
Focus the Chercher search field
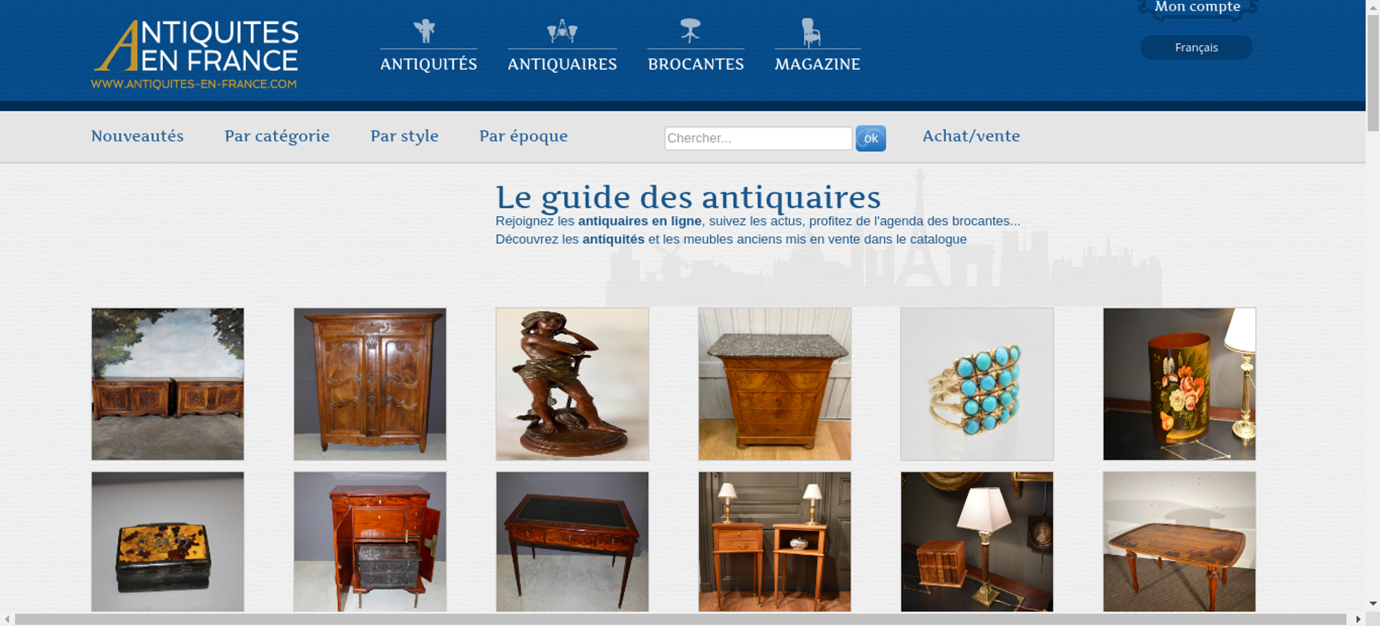[x=758, y=138]
